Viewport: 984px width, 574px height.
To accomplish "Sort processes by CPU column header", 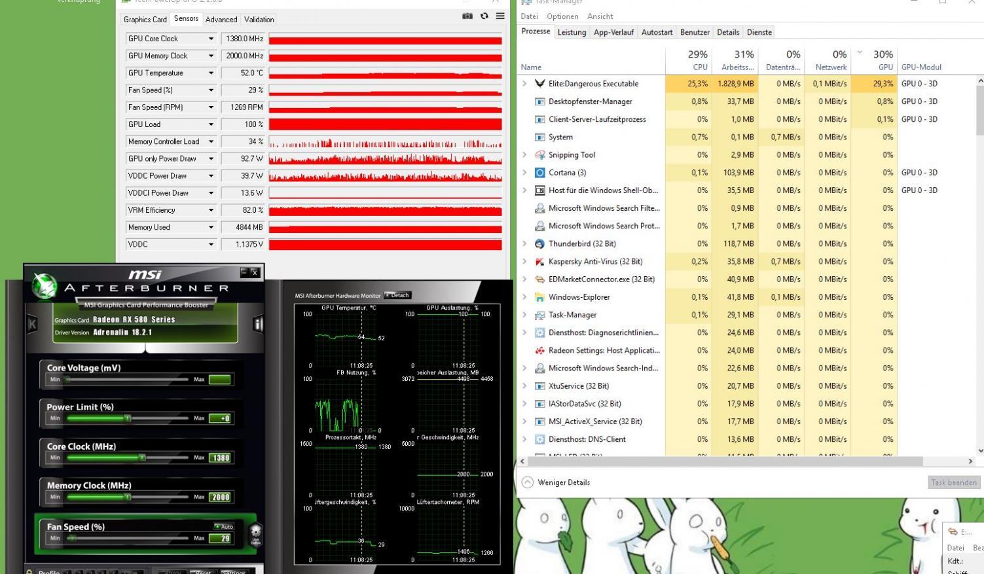I will click(x=689, y=60).
